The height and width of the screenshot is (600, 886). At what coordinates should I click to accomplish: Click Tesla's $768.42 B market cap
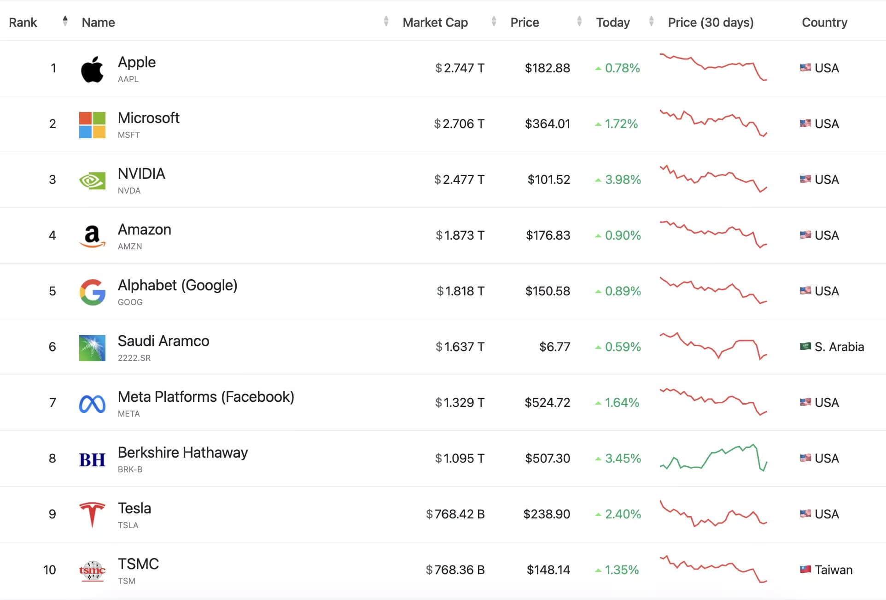pyautogui.click(x=455, y=514)
